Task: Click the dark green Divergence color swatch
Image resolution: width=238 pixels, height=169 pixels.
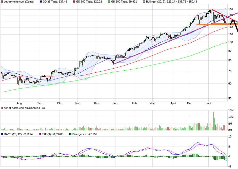Action: coord(71,134)
